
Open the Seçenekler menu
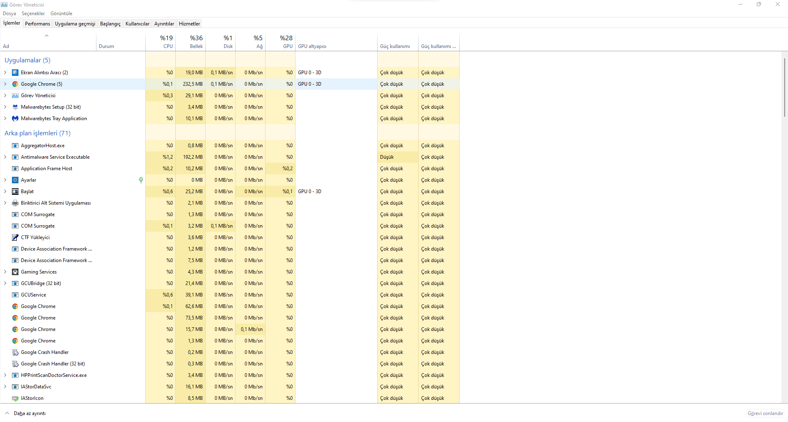33,14
